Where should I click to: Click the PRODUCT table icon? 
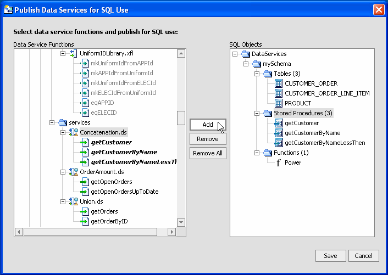click(279, 103)
